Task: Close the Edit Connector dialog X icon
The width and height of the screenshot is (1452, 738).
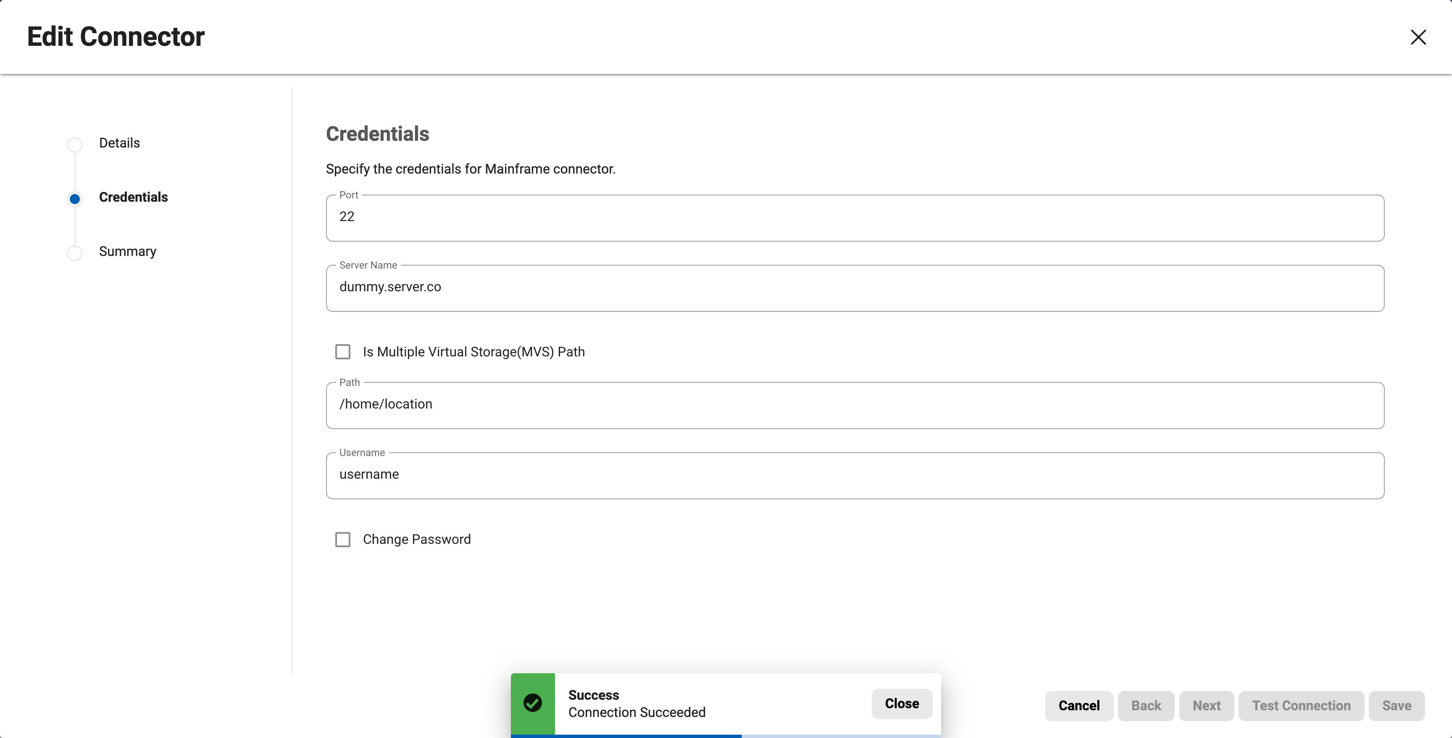Action: click(1418, 37)
